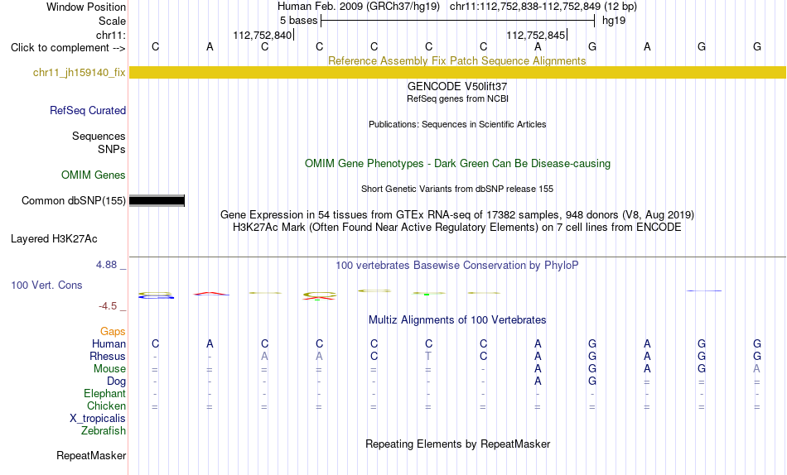Click the GENCODE V50lift37 track title
The image size is (787, 475).
click(x=456, y=86)
